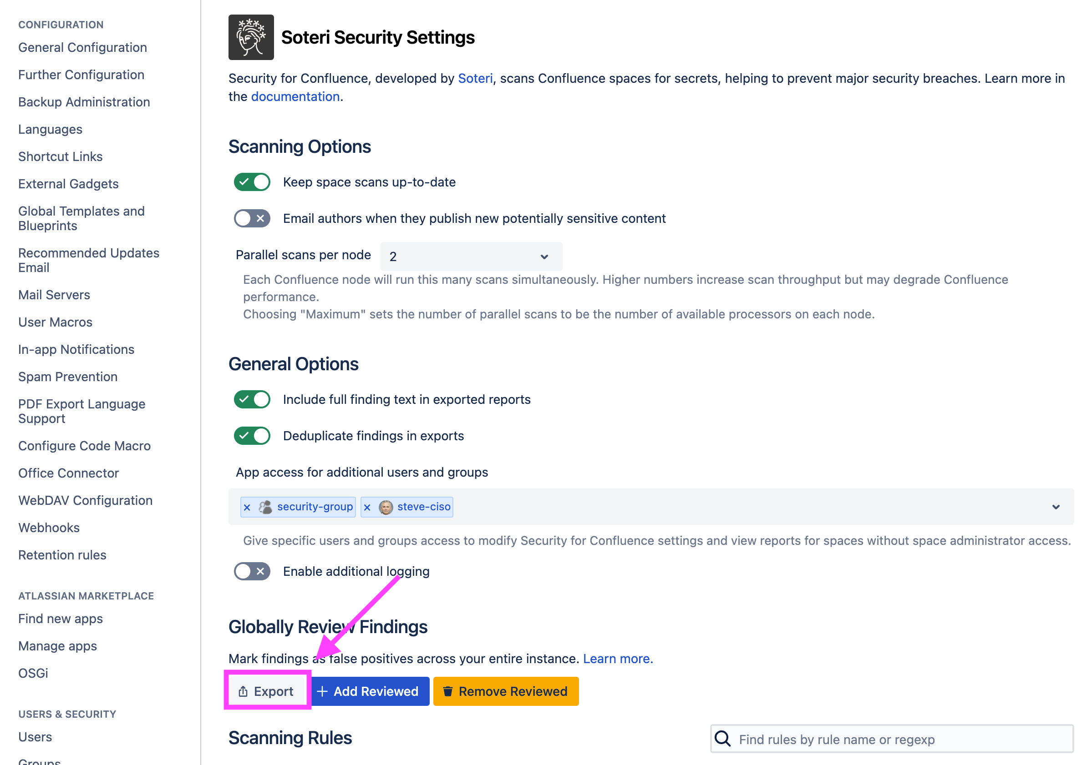This screenshot has width=1092, height=765.
Task: Select Webhooks in the configuration menu
Action: 49,528
